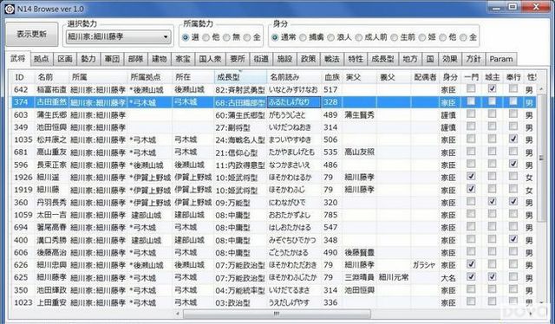Toggle 奉行 checkbox for 溝口秀勝 row
Image resolution: width=555 pixels, height=324 pixels.
pyautogui.click(x=513, y=239)
